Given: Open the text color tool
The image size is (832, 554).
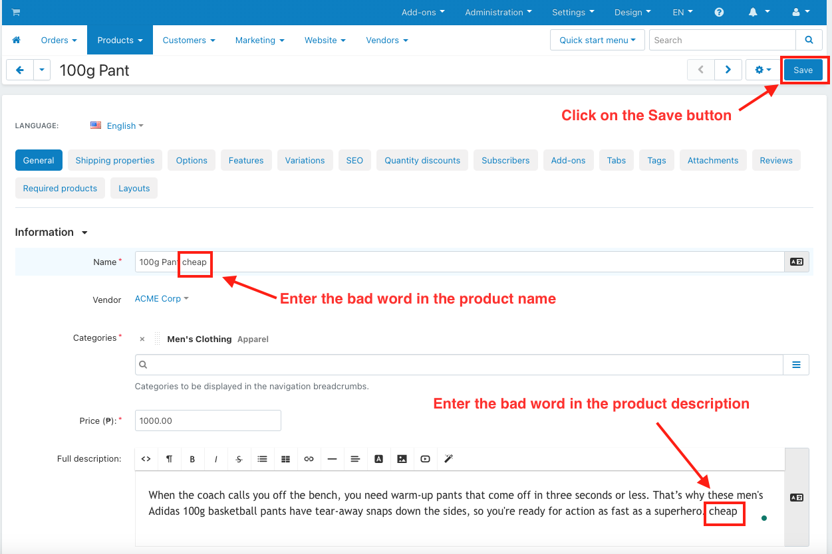Looking at the screenshot, I should click(378, 459).
